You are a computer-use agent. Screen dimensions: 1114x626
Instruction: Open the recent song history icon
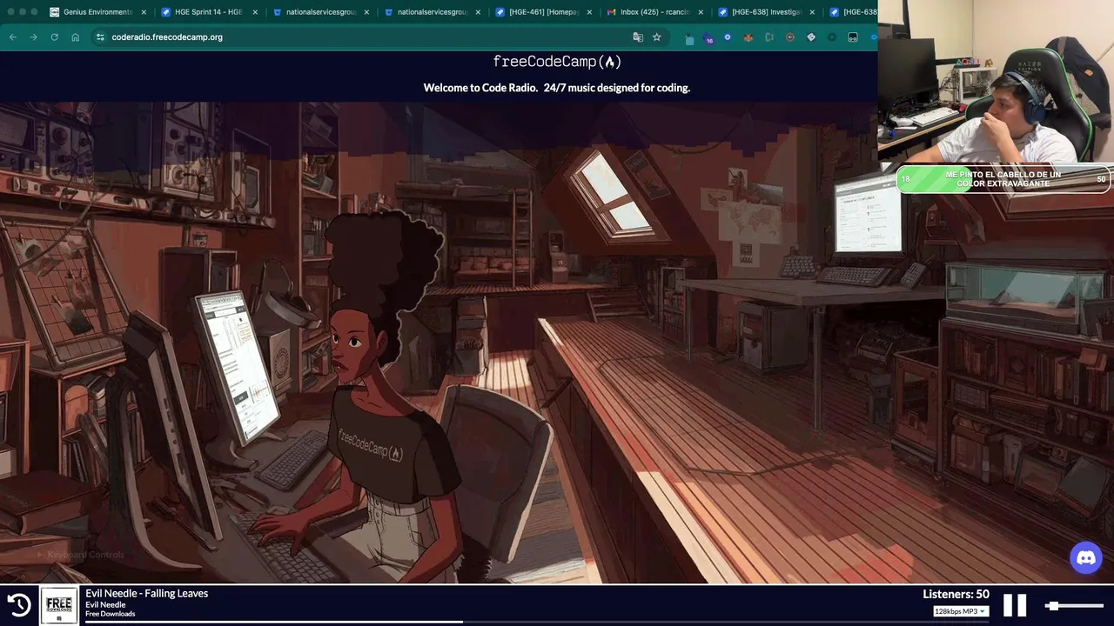[x=19, y=605]
